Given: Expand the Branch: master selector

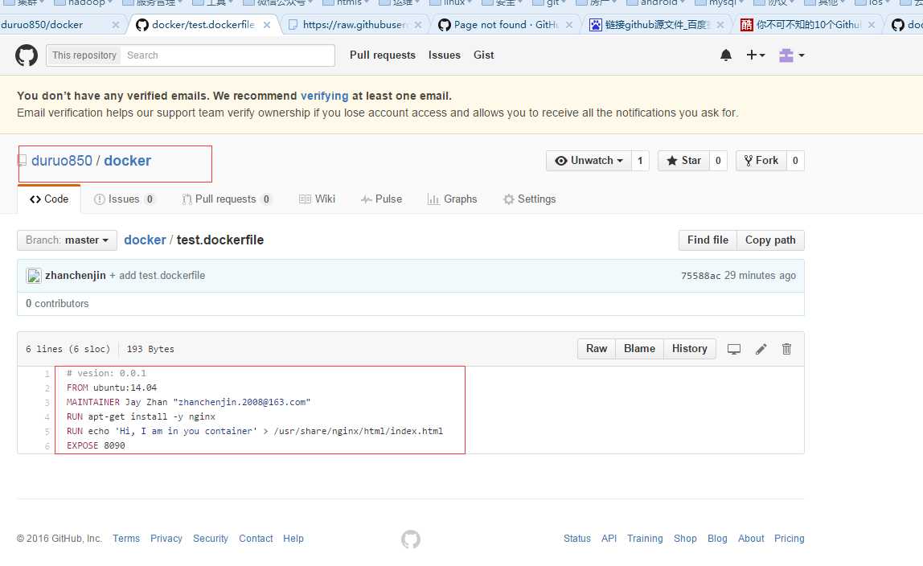Looking at the screenshot, I should click(x=67, y=240).
